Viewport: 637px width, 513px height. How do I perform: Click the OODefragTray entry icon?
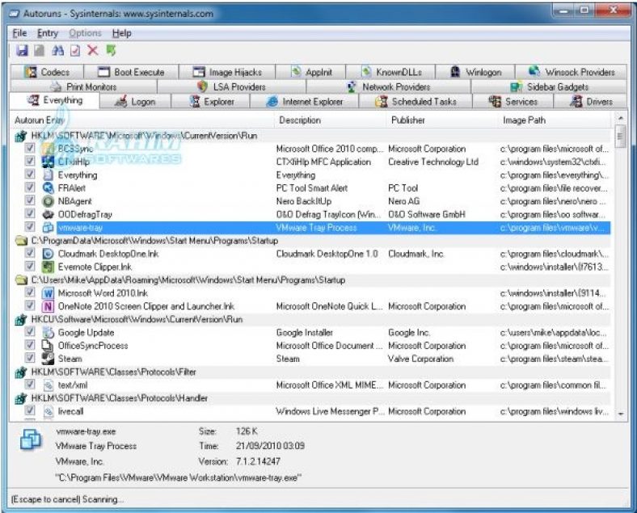click(48, 214)
